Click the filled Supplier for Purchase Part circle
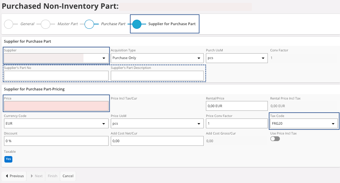Image resolution: width=340 pixels, height=183 pixels. 137,24
